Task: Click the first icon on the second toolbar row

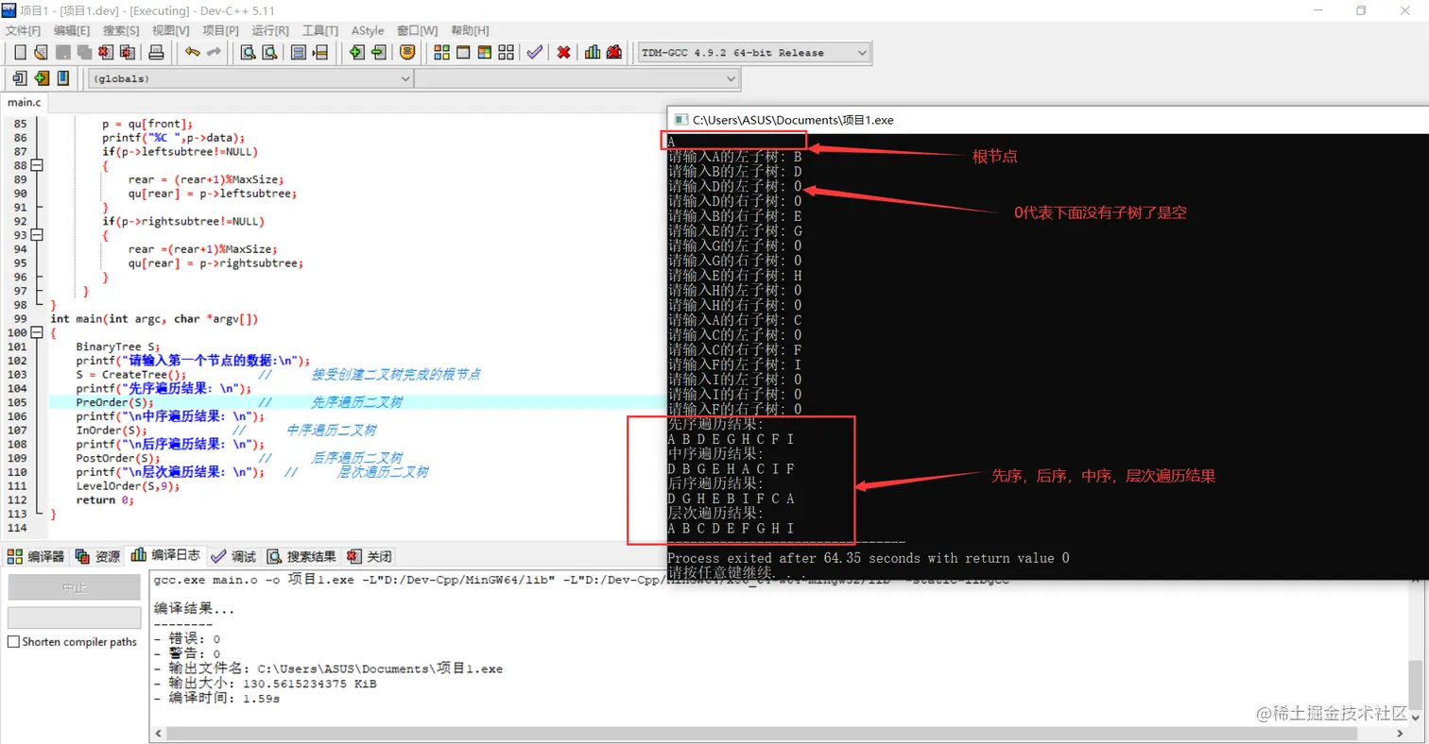Action: click(20, 78)
